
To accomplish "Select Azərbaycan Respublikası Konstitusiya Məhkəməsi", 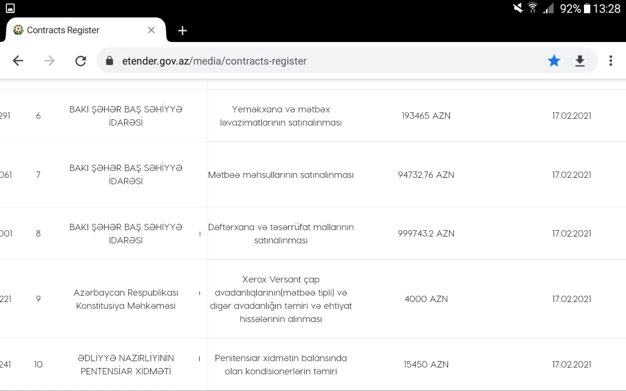I will click(126, 299).
